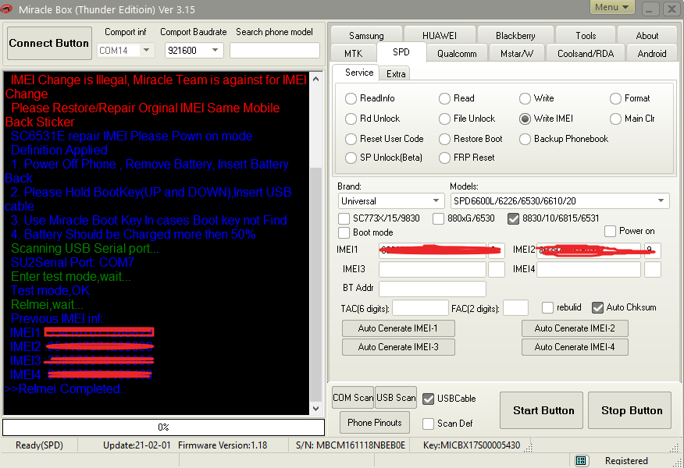Screen dimensions: 684x468
Task: Switch to the Qualcomm tab
Action: coord(457,53)
